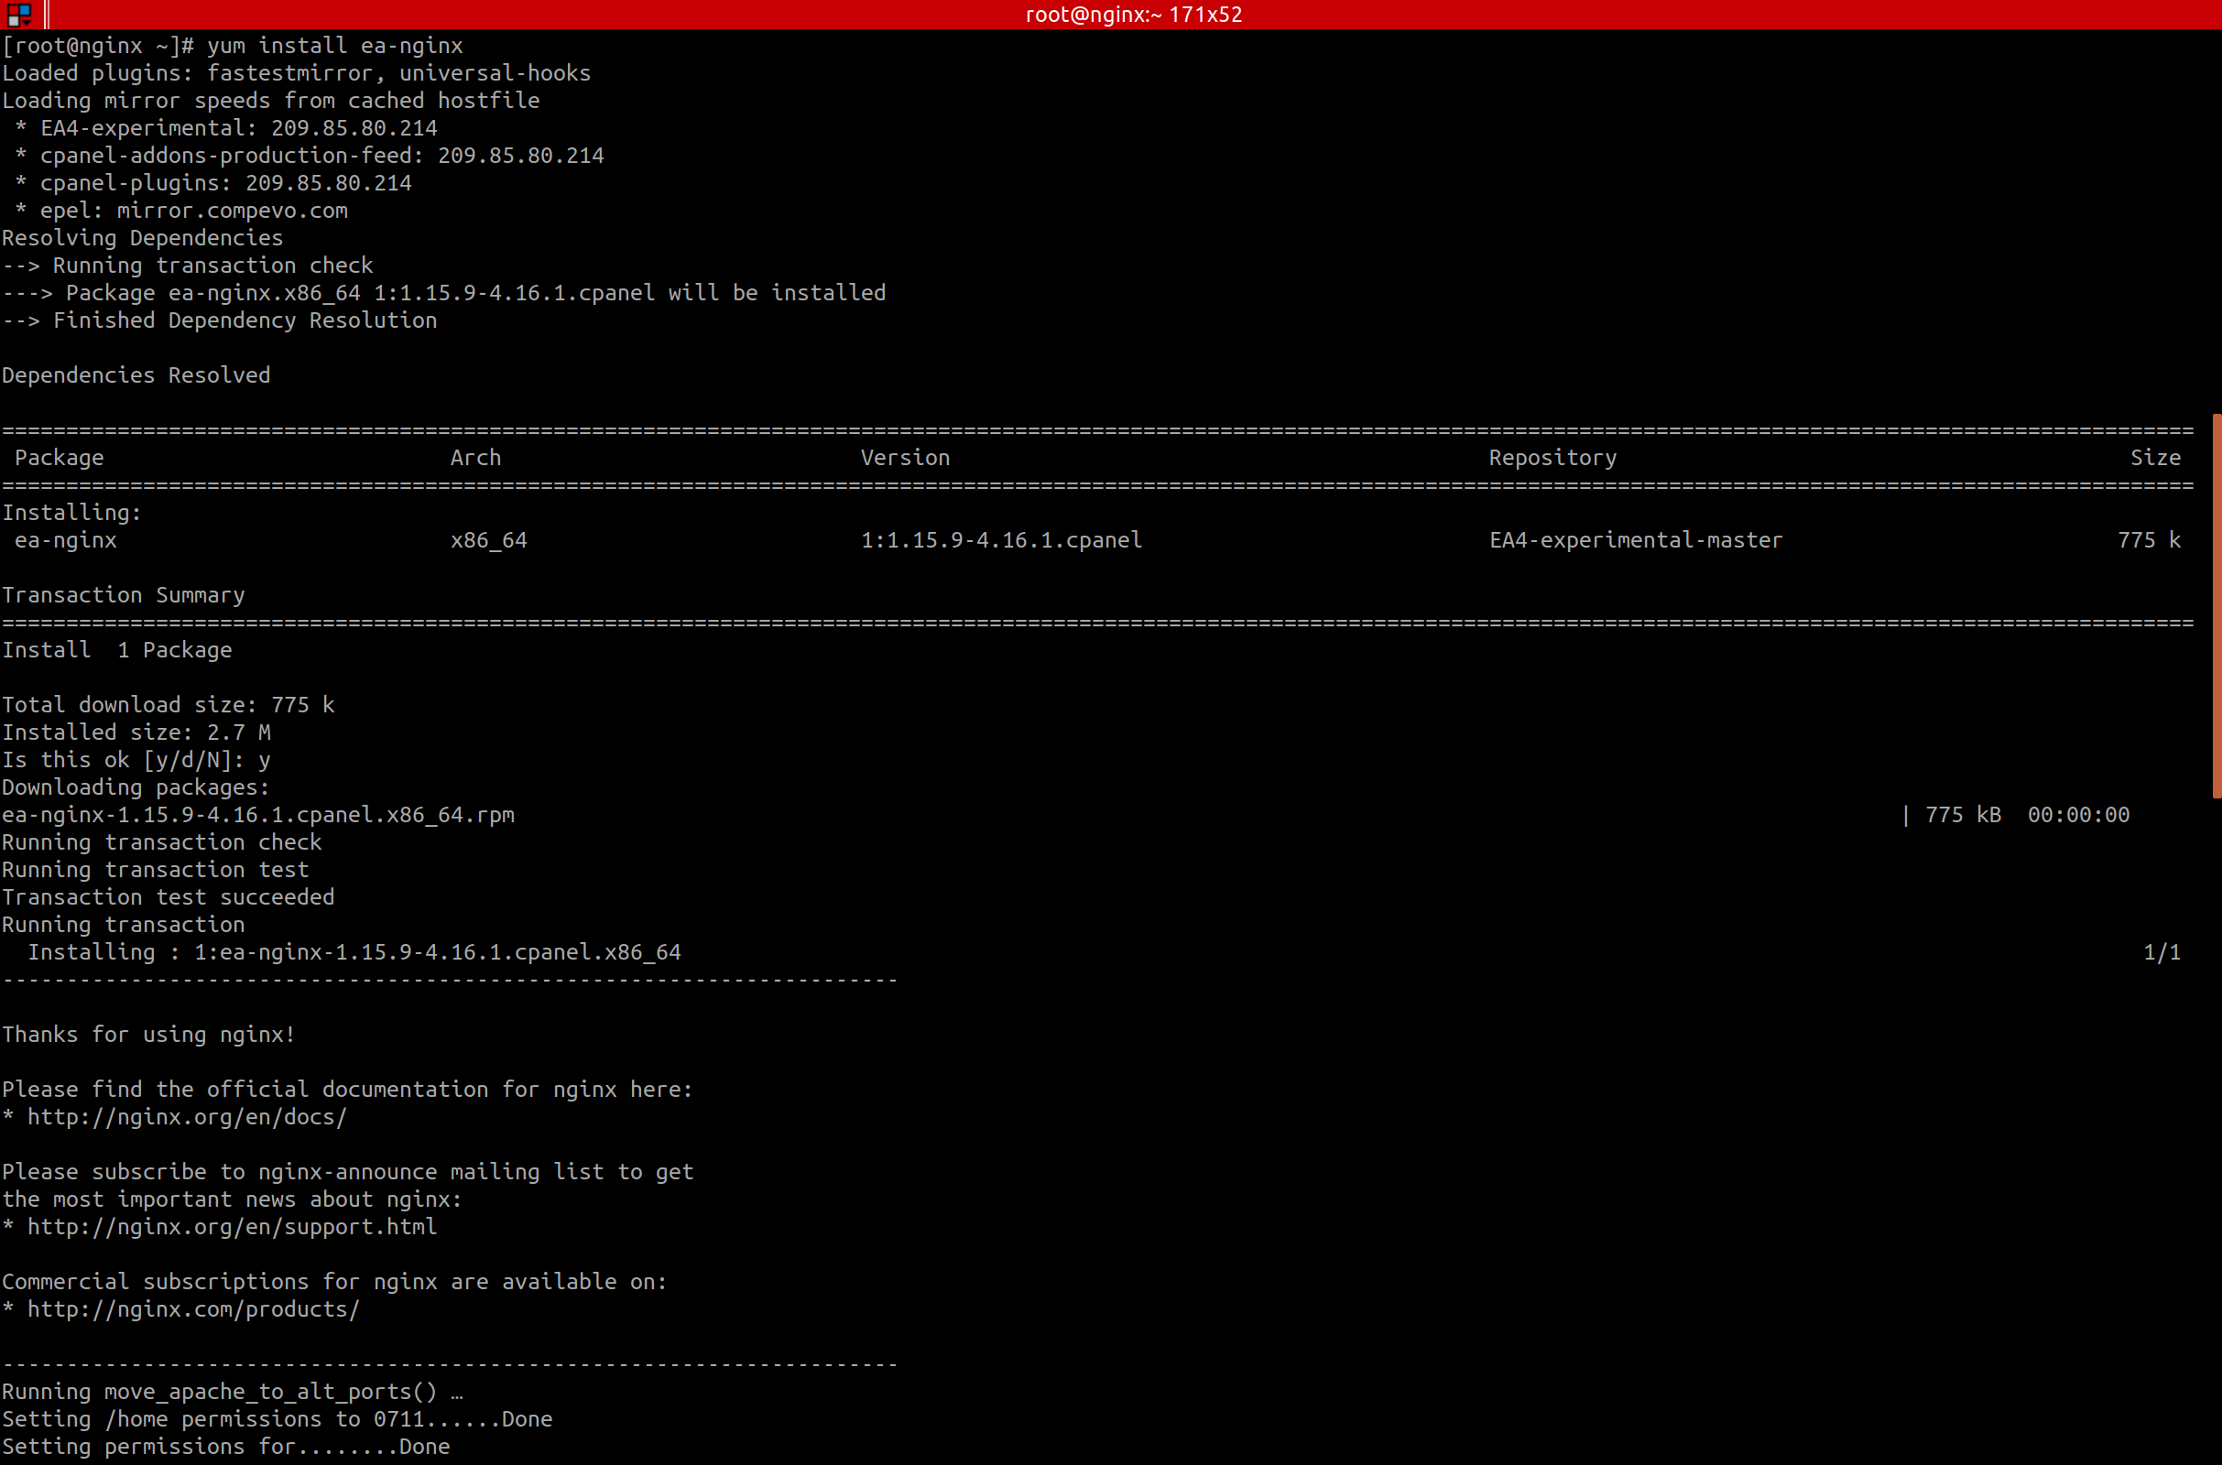The width and height of the screenshot is (2222, 1465).
Task: Click the 'ea-nginx' package name in table
Action: pyautogui.click(x=65, y=540)
